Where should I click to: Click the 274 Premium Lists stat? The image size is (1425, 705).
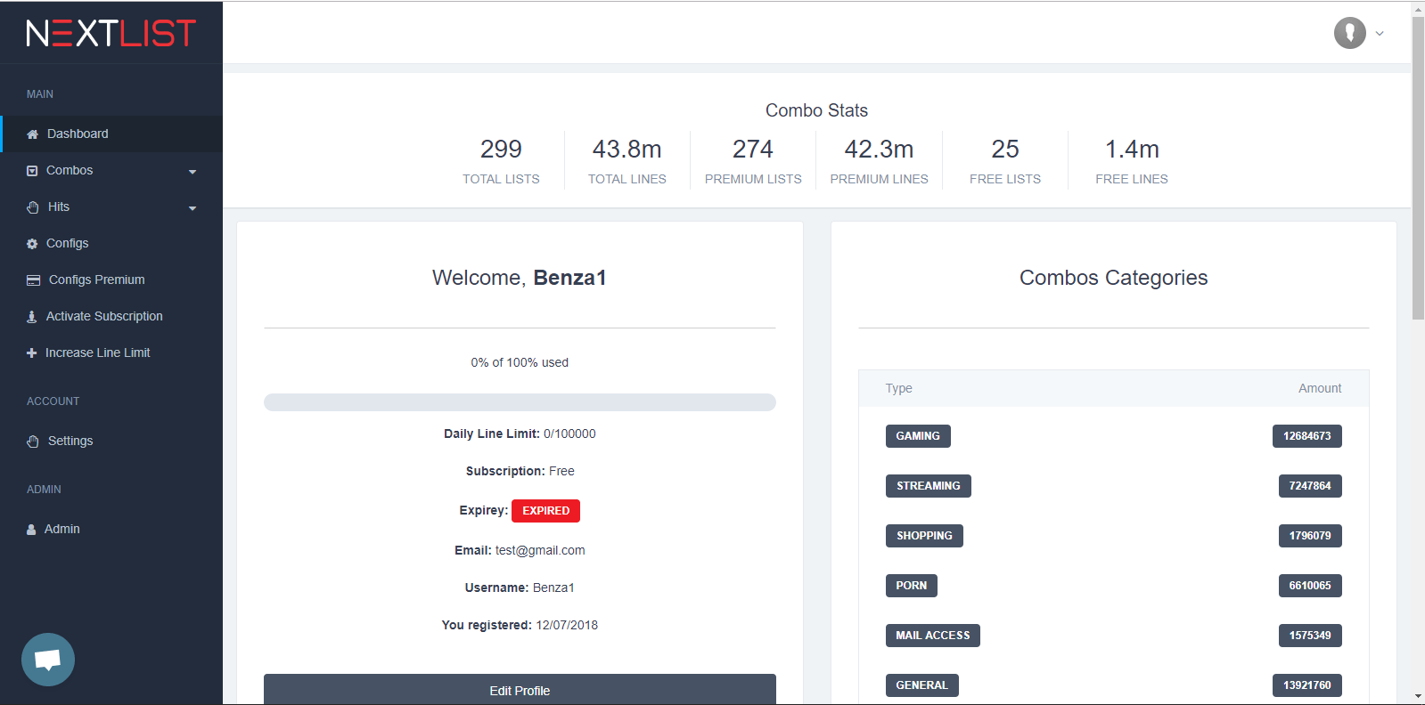[x=753, y=160]
